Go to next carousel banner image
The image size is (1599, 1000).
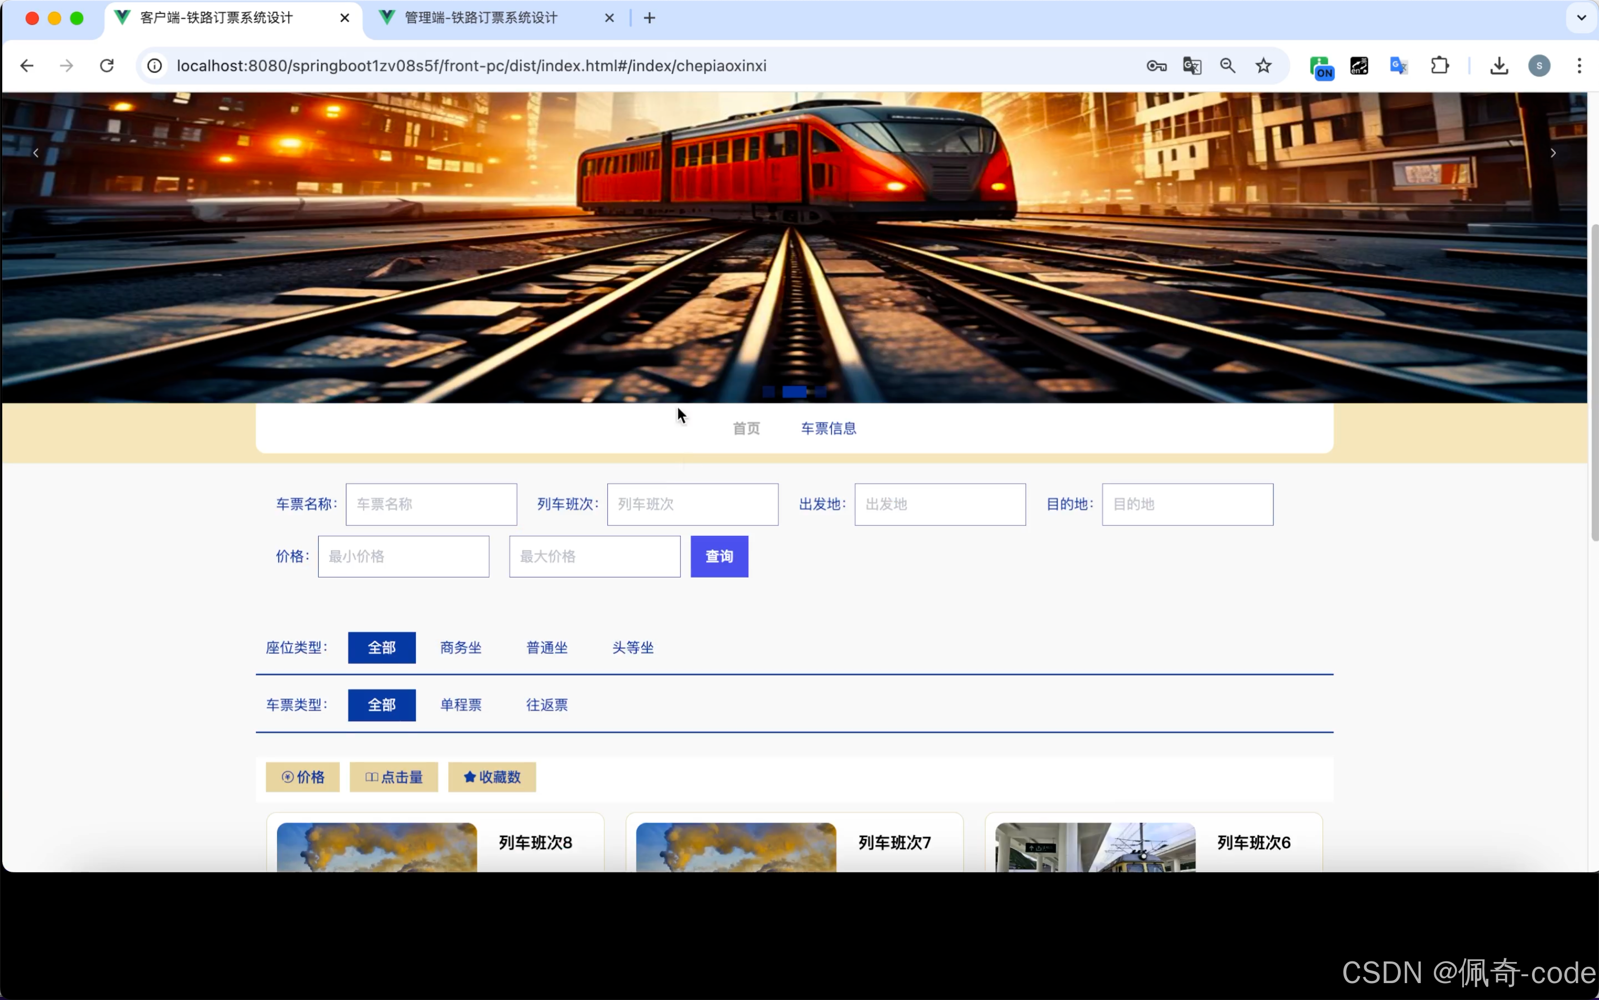(1553, 153)
